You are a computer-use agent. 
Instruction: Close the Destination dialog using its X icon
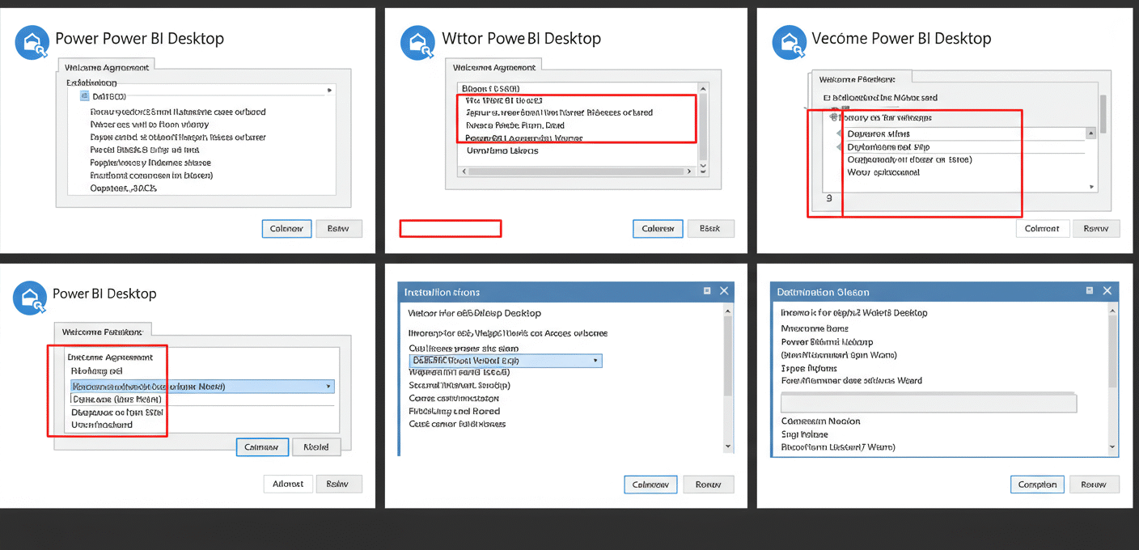[x=1107, y=291]
